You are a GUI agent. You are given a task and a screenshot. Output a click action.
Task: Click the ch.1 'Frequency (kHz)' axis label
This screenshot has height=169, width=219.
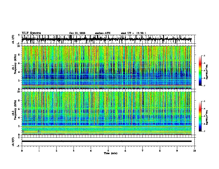[15, 64]
